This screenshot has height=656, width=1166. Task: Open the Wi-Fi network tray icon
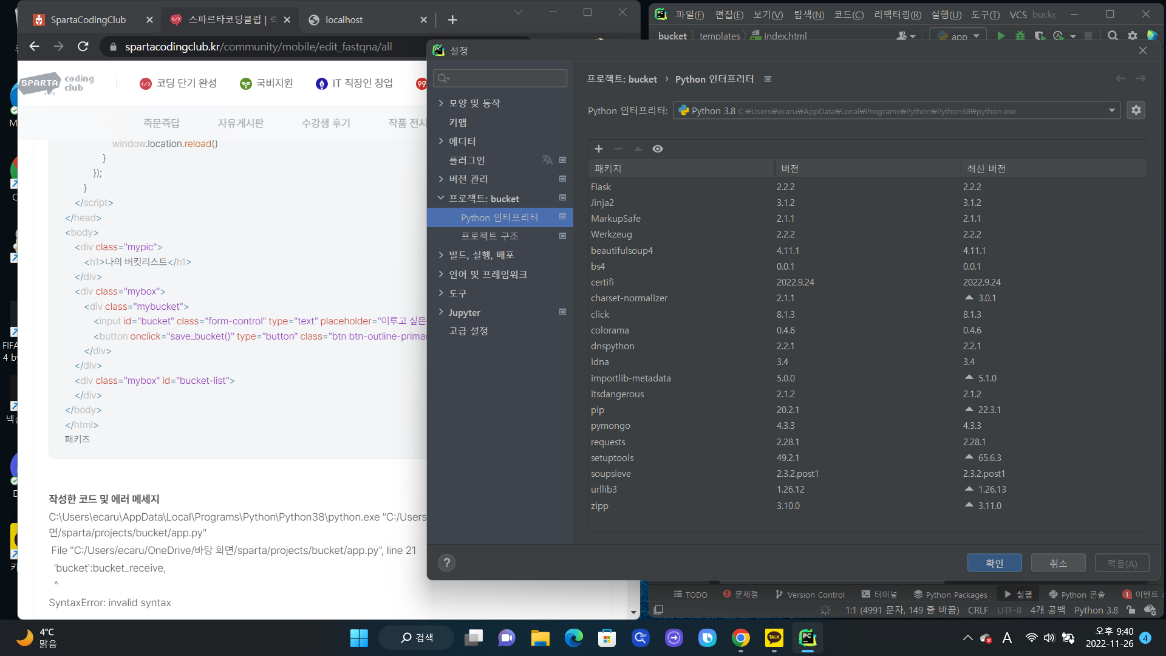point(1031,638)
